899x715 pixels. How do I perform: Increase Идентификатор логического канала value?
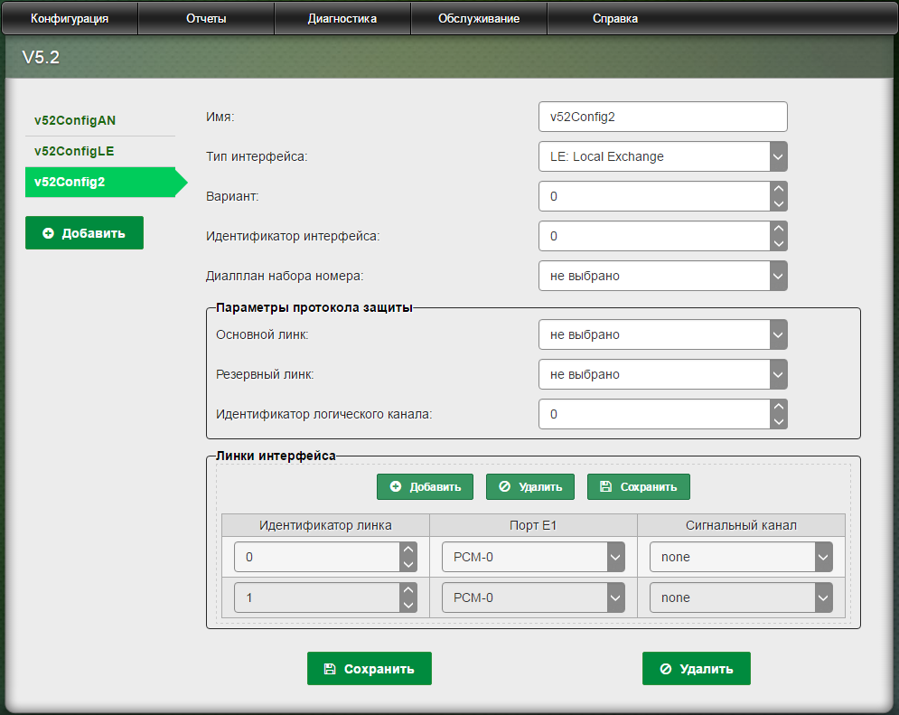pos(779,407)
